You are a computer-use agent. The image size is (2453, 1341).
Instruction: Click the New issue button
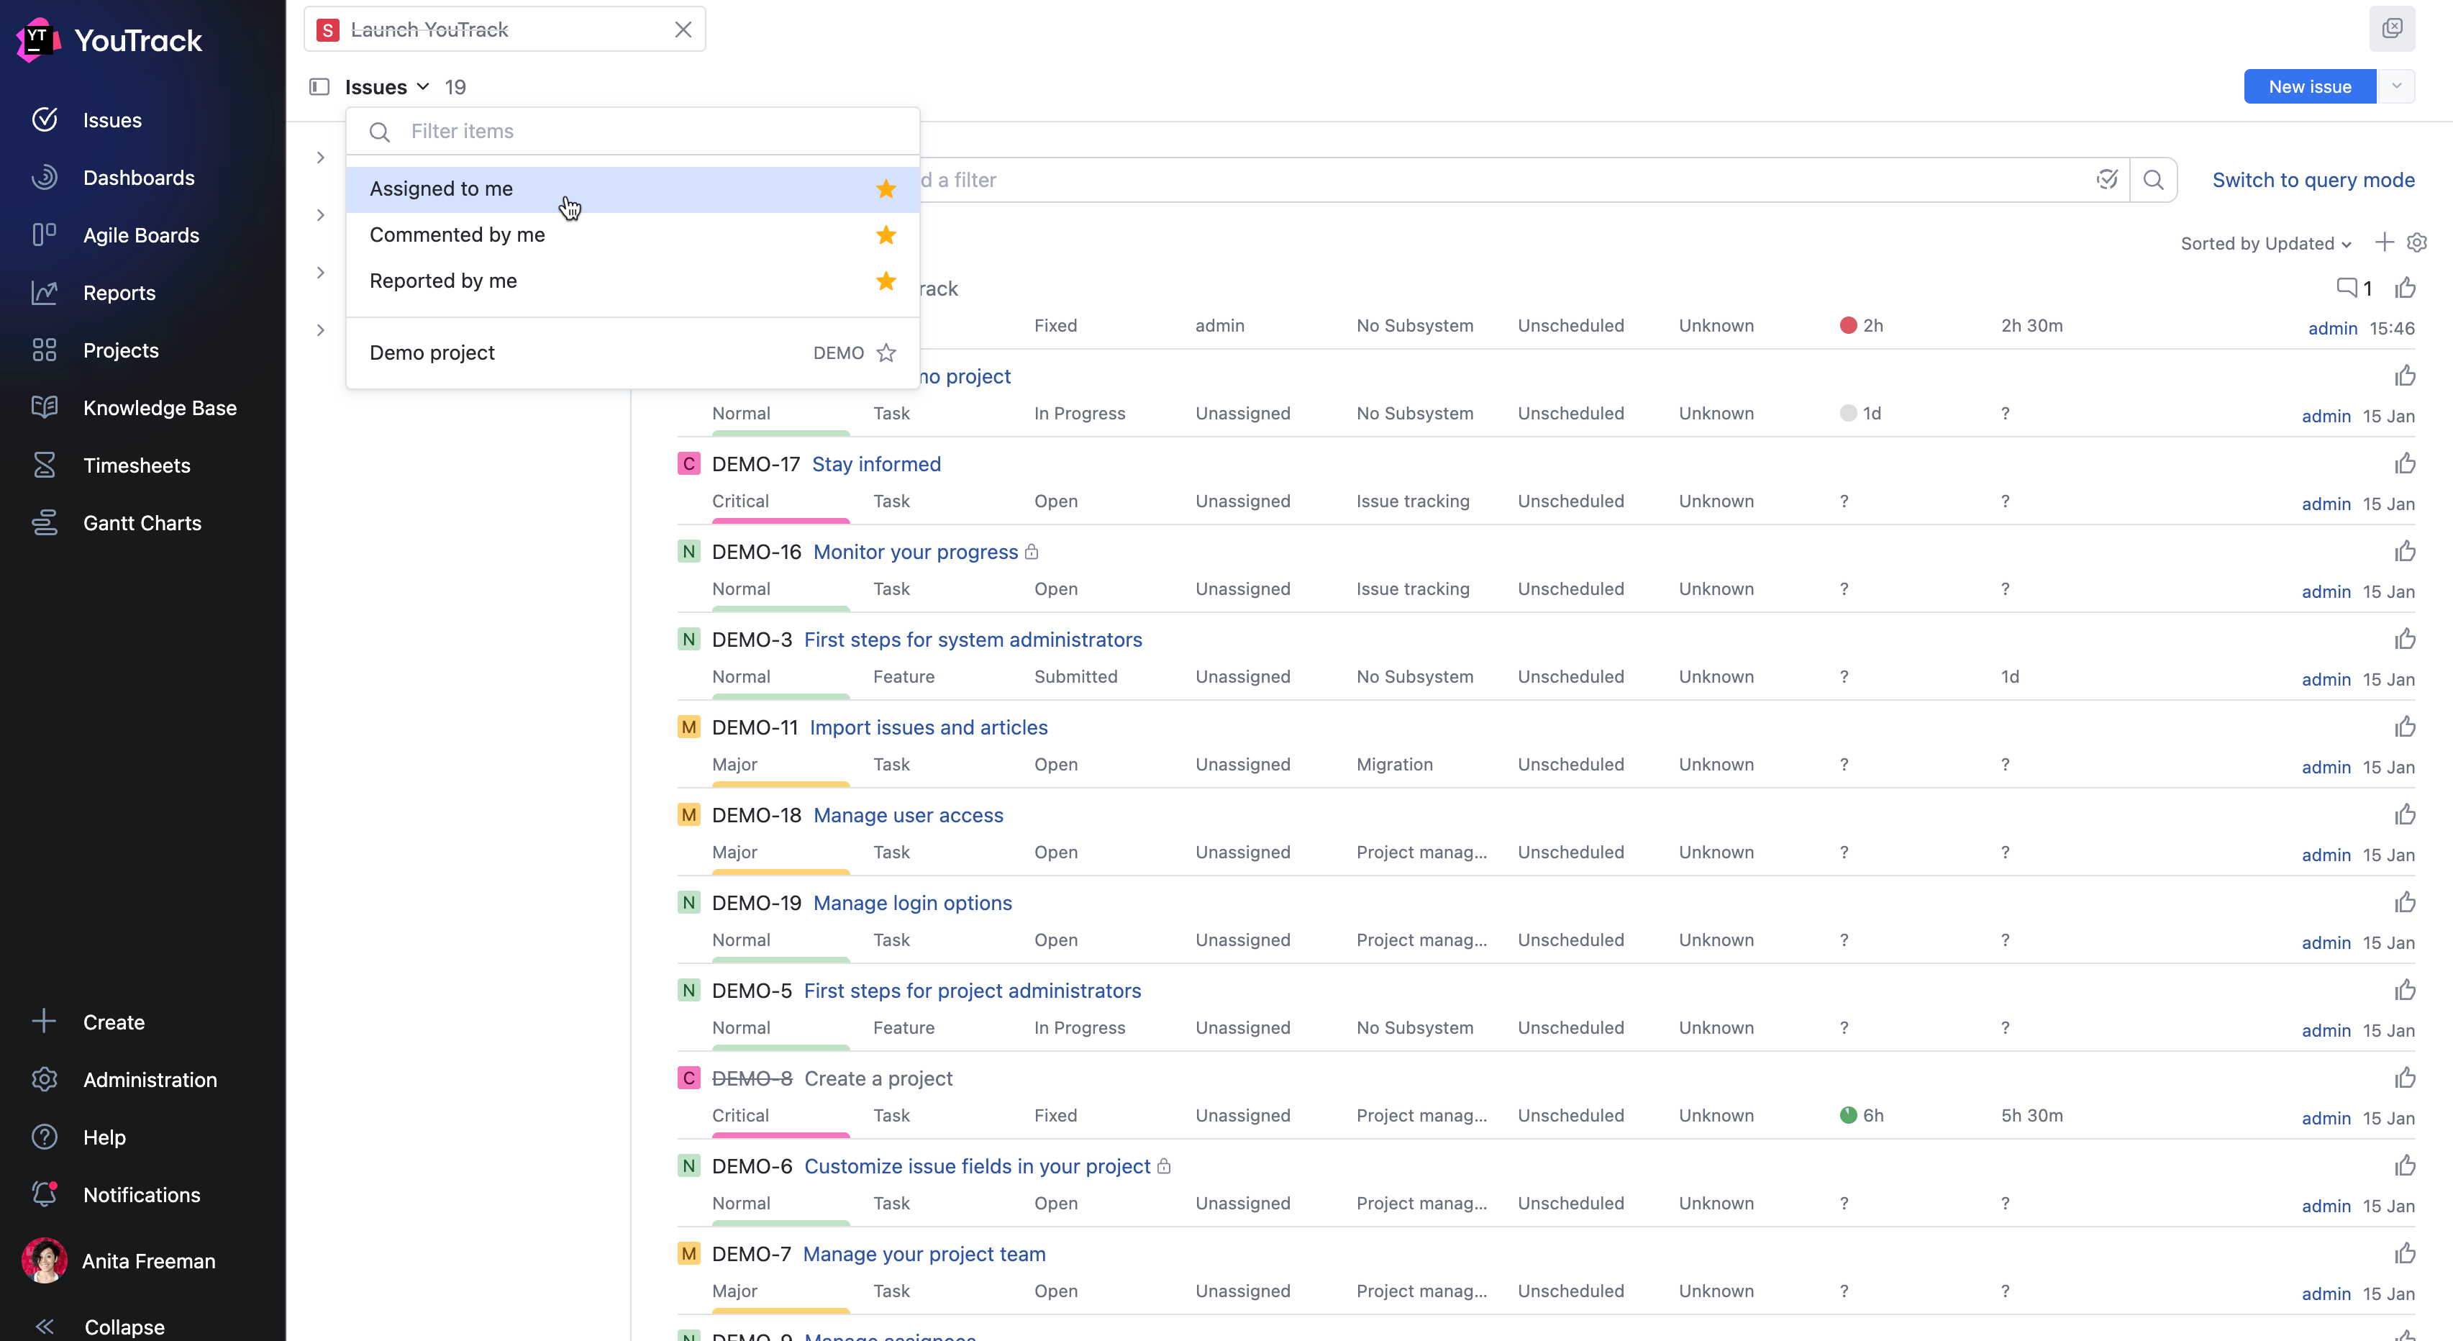2309,86
